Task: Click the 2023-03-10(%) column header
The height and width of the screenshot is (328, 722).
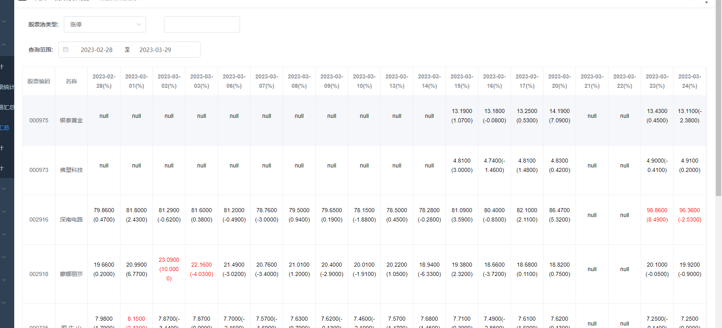Action: click(364, 81)
